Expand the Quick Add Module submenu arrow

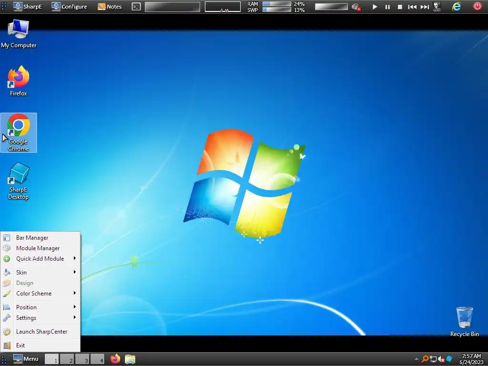click(75, 258)
